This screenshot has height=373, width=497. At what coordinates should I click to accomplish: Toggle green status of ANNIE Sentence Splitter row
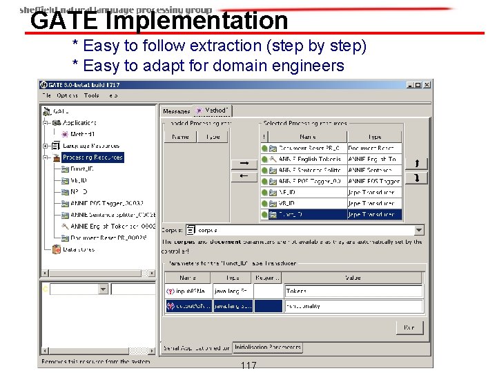coord(264,171)
